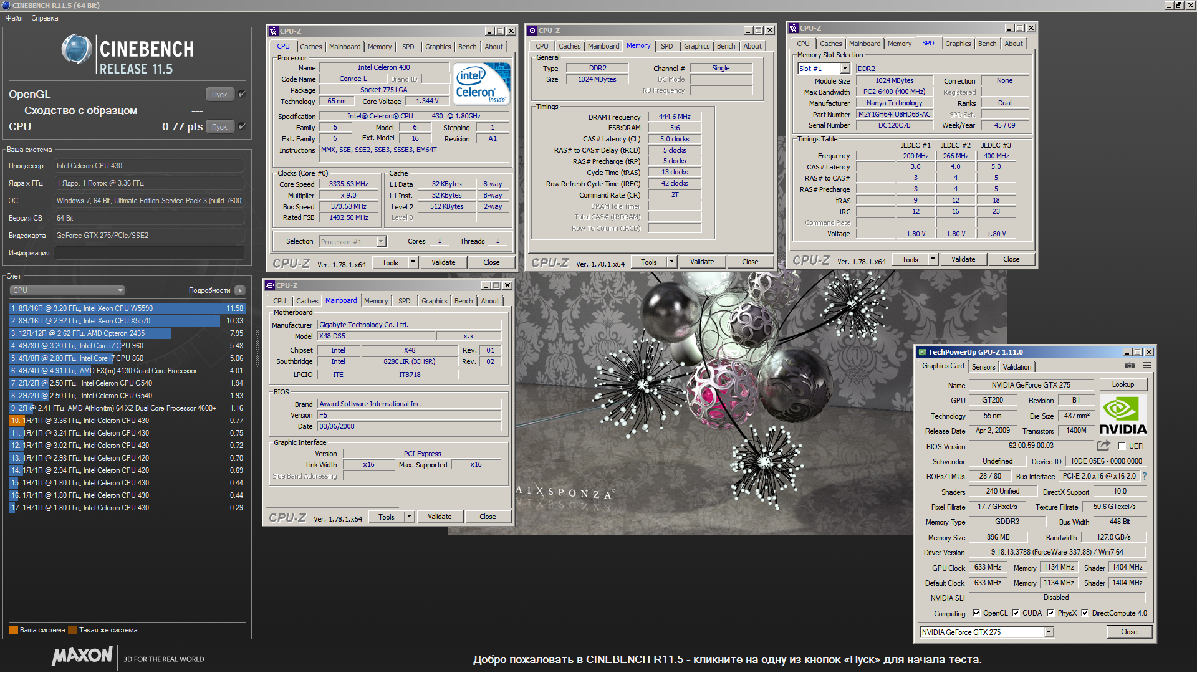
Task: Open Bench tab in the CPU-Z Memory window
Action: tap(726, 46)
